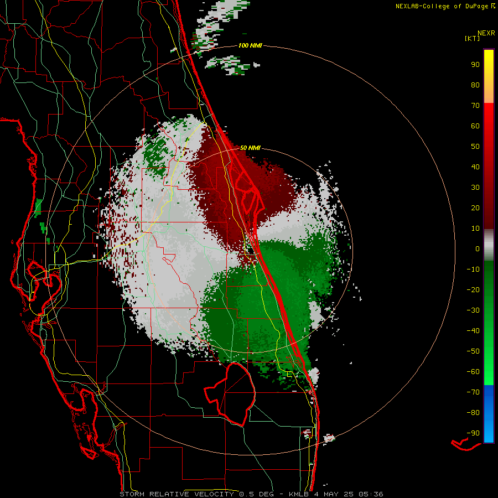Image resolution: width=498 pixels, height=498 pixels.
Task: Click the -10 value on the velocity scale
Action: click(x=473, y=269)
